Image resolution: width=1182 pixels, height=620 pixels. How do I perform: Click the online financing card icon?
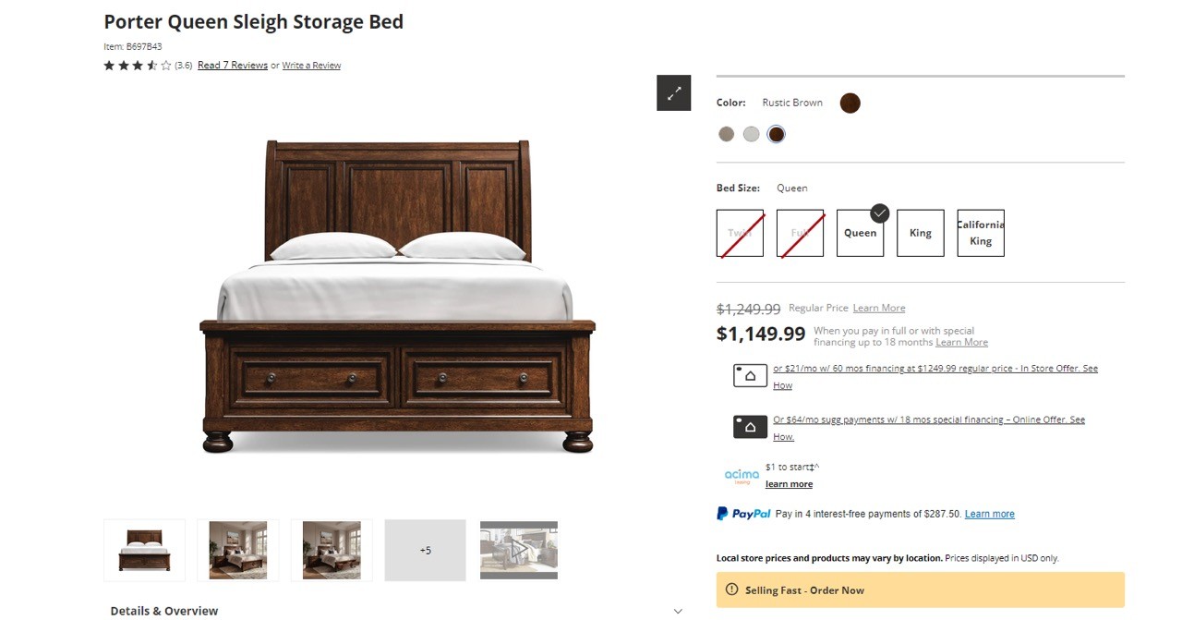coord(750,427)
